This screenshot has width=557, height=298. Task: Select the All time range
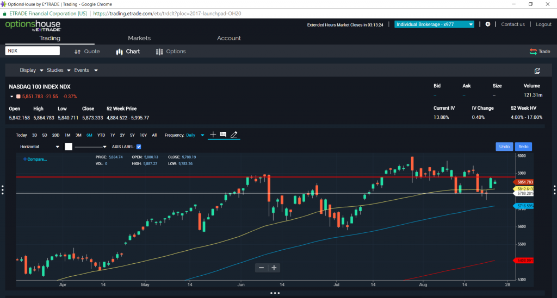pos(154,135)
